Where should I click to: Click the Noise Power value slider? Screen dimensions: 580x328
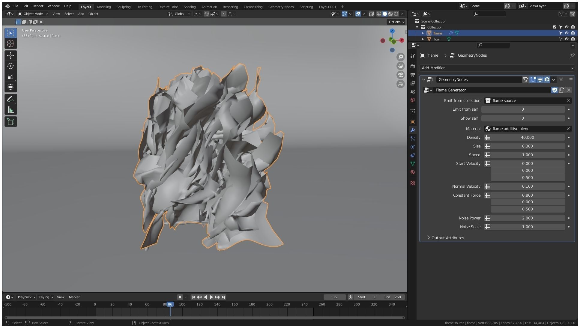tap(527, 218)
